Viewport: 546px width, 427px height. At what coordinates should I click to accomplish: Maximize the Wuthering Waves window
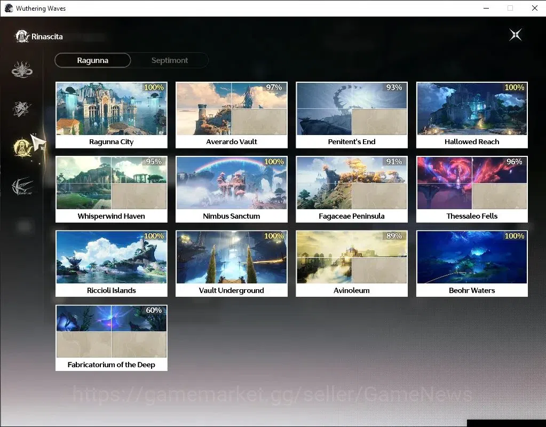510,8
